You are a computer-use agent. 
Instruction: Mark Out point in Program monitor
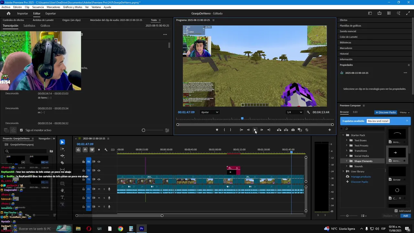tap(231, 130)
